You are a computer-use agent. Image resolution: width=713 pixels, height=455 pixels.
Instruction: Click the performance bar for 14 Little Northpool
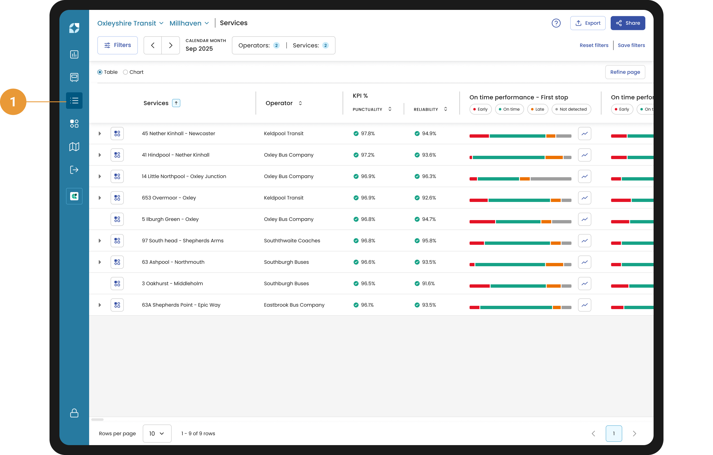click(x=520, y=179)
